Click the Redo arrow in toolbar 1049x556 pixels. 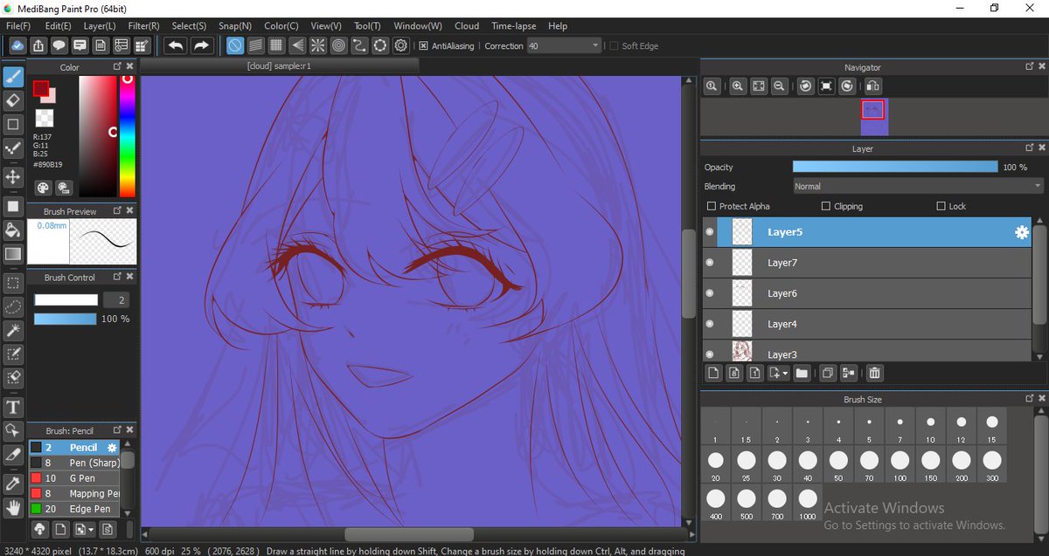tap(201, 45)
